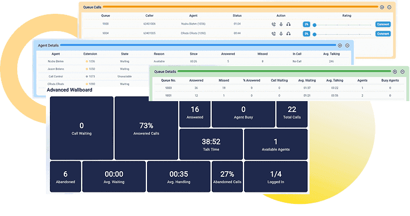Click the % Answered column header

point(252,80)
